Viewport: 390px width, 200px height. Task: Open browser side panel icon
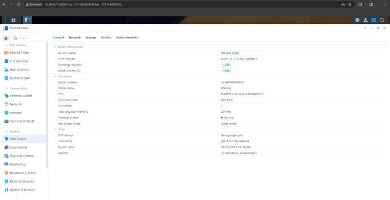click(371, 4)
